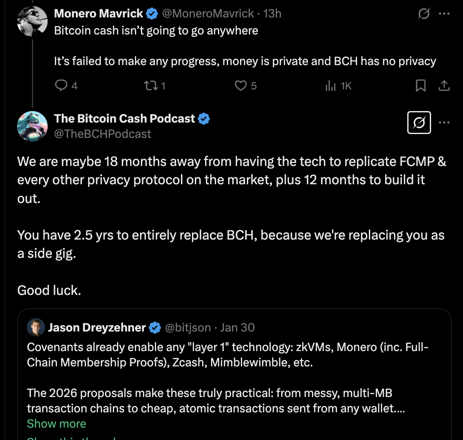
Task: Open more options for Bitcoin Cash Podcast tweet
Action: [x=444, y=123]
